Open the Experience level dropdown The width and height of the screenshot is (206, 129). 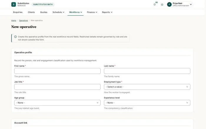point(147,103)
